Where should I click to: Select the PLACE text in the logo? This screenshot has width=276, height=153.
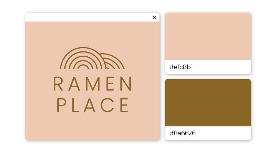pyautogui.click(x=93, y=105)
